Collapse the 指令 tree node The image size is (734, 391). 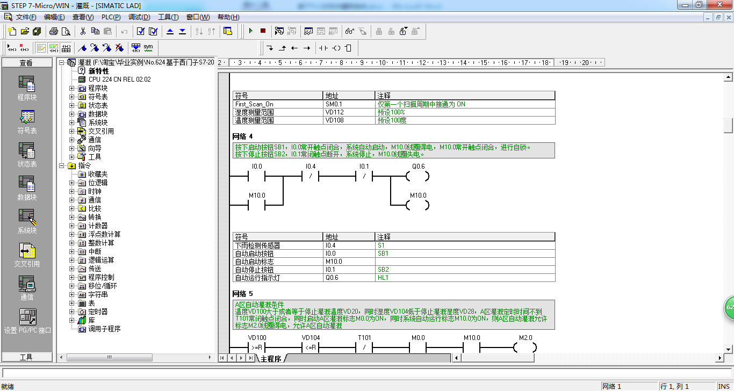pos(62,165)
